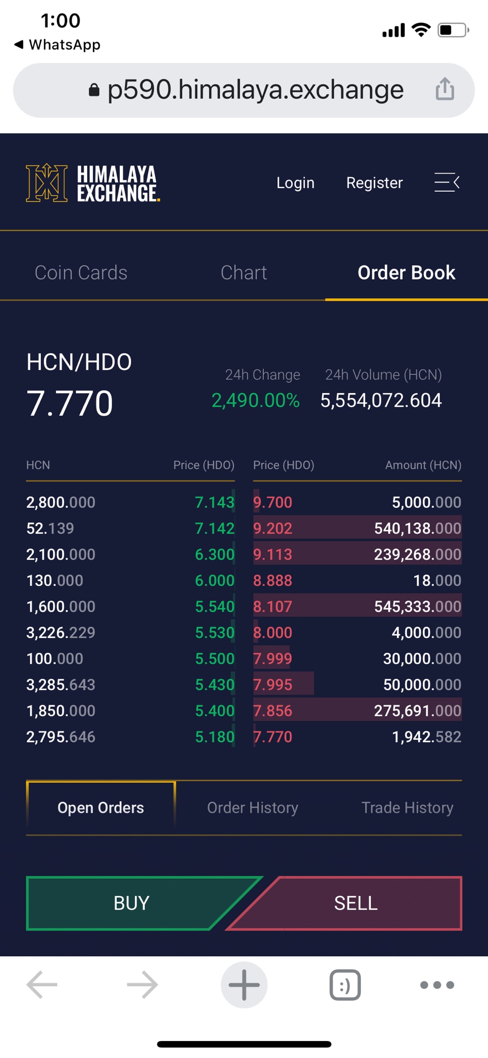Select ask price 7.995
This screenshot has height=1058, width=488.
273,684
